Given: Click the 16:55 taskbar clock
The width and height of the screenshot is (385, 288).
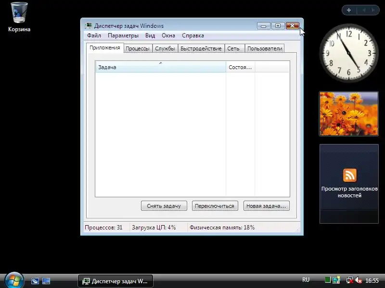Looking at the screenshot, I should click(x=372, y=280).
